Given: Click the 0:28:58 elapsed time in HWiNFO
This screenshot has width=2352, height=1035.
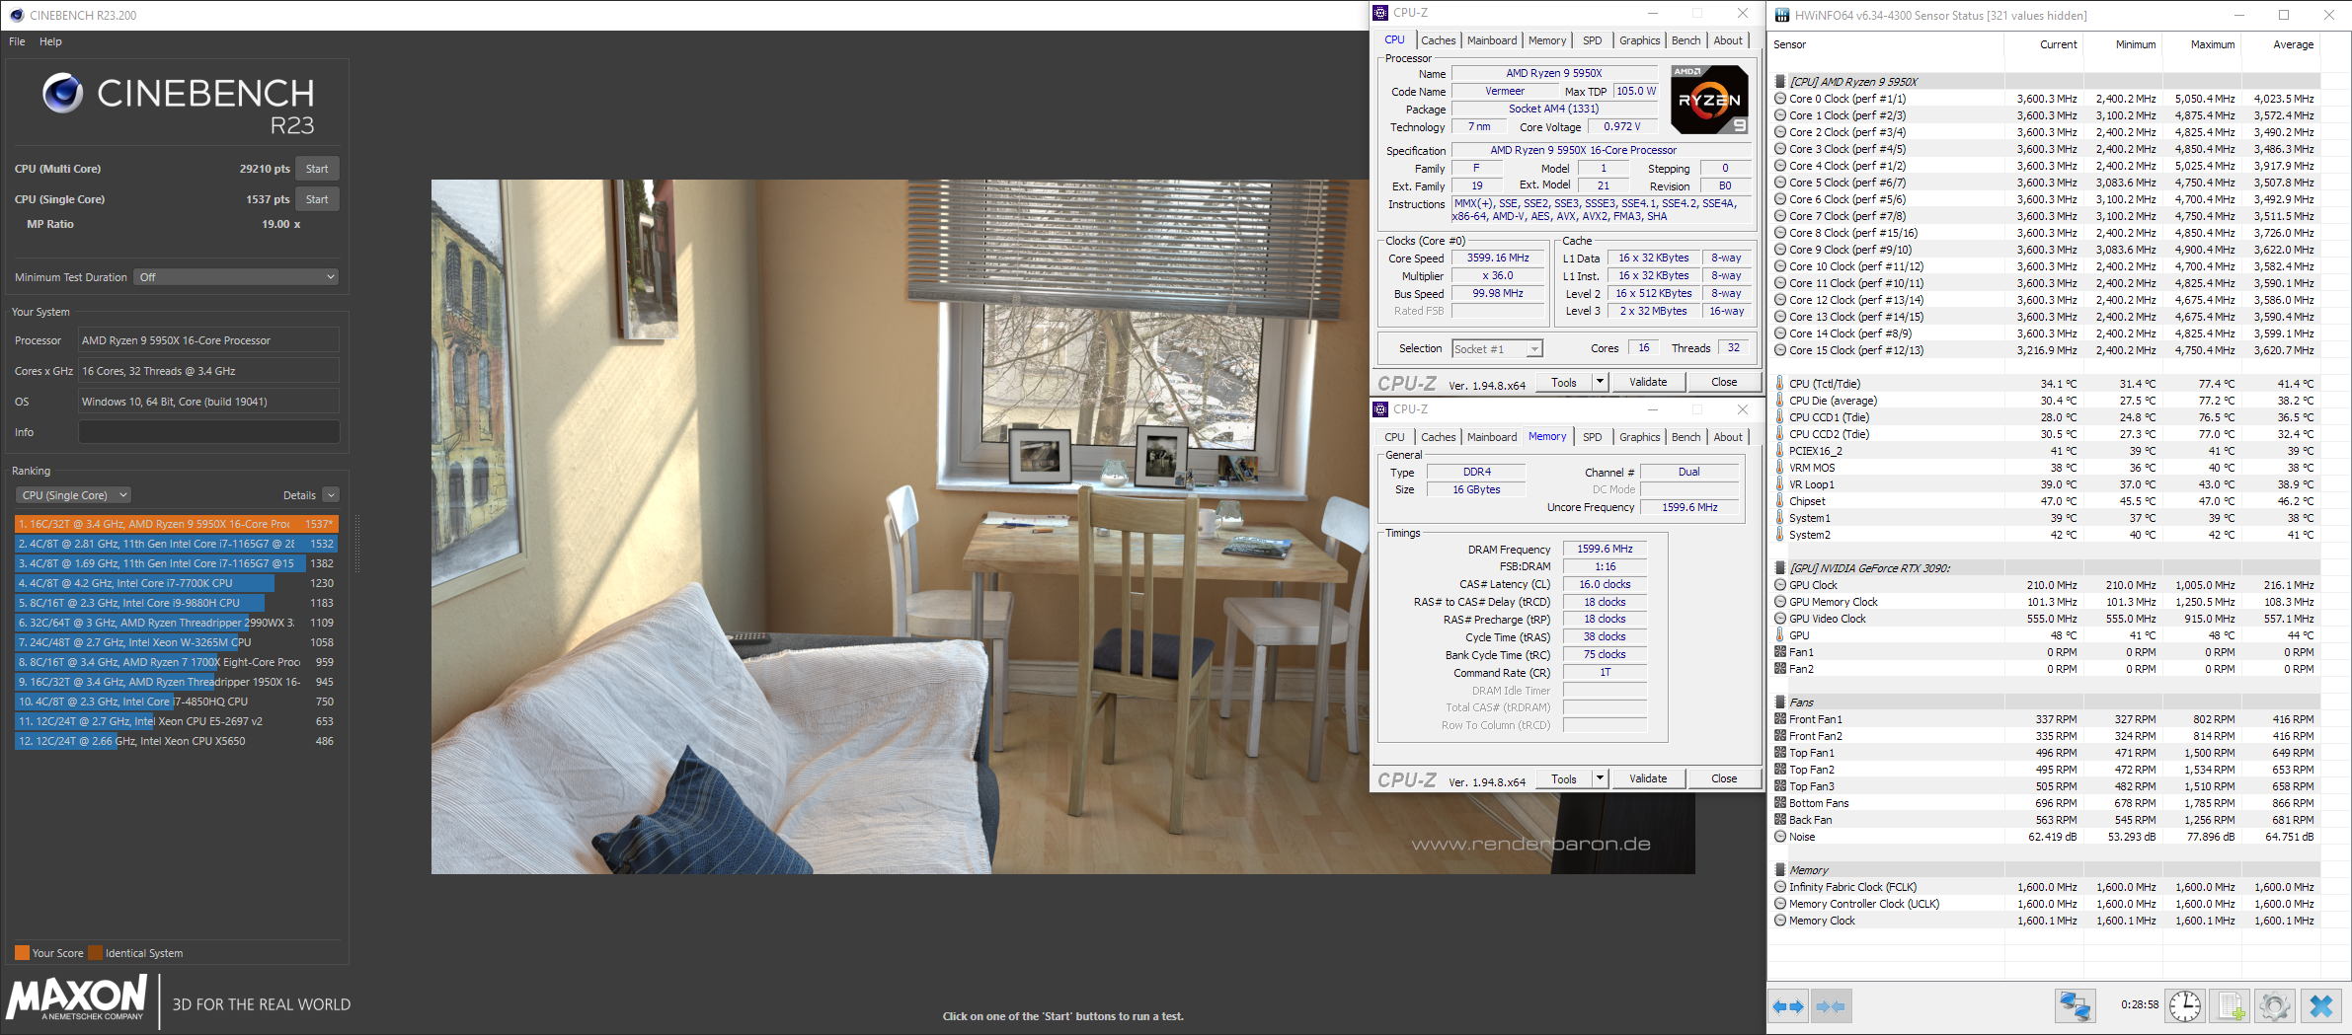Looking at the screenshot, I should tap(2140, 1005).
